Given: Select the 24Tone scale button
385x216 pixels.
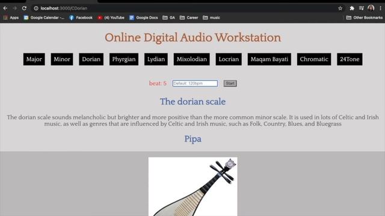Looking at the screenshot, I should click(350, 59).
